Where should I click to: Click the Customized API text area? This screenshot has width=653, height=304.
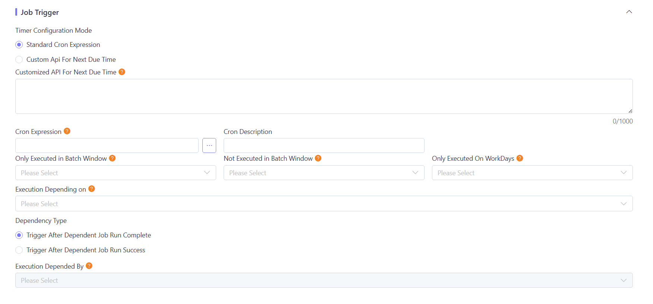[x=324, y=96]
